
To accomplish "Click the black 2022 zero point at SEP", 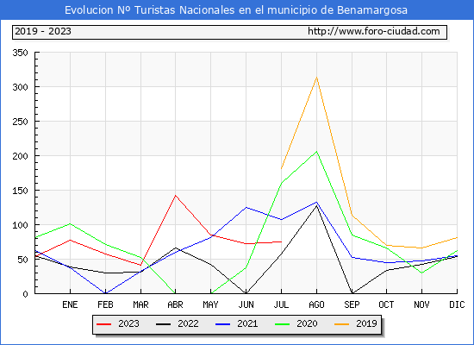I will (352, 293).
